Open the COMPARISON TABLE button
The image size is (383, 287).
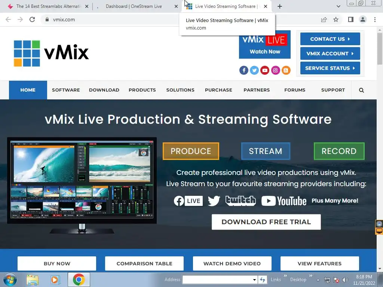coord(144,263)
